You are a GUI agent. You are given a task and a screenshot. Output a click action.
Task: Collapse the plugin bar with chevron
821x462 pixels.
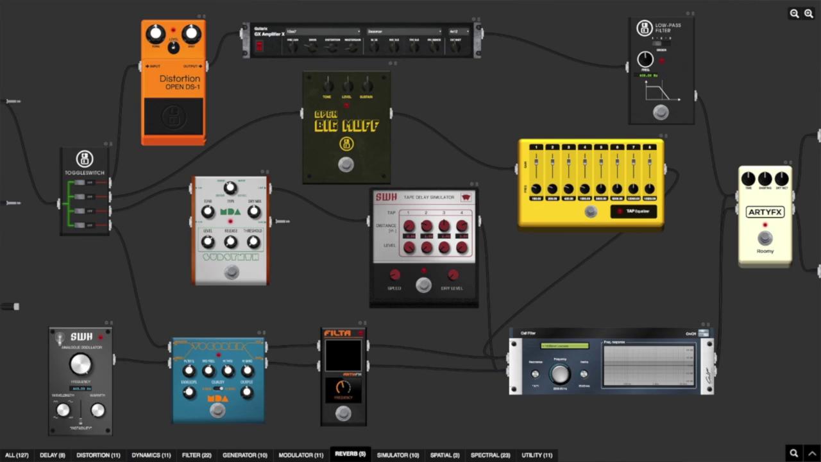pos(811,453)
